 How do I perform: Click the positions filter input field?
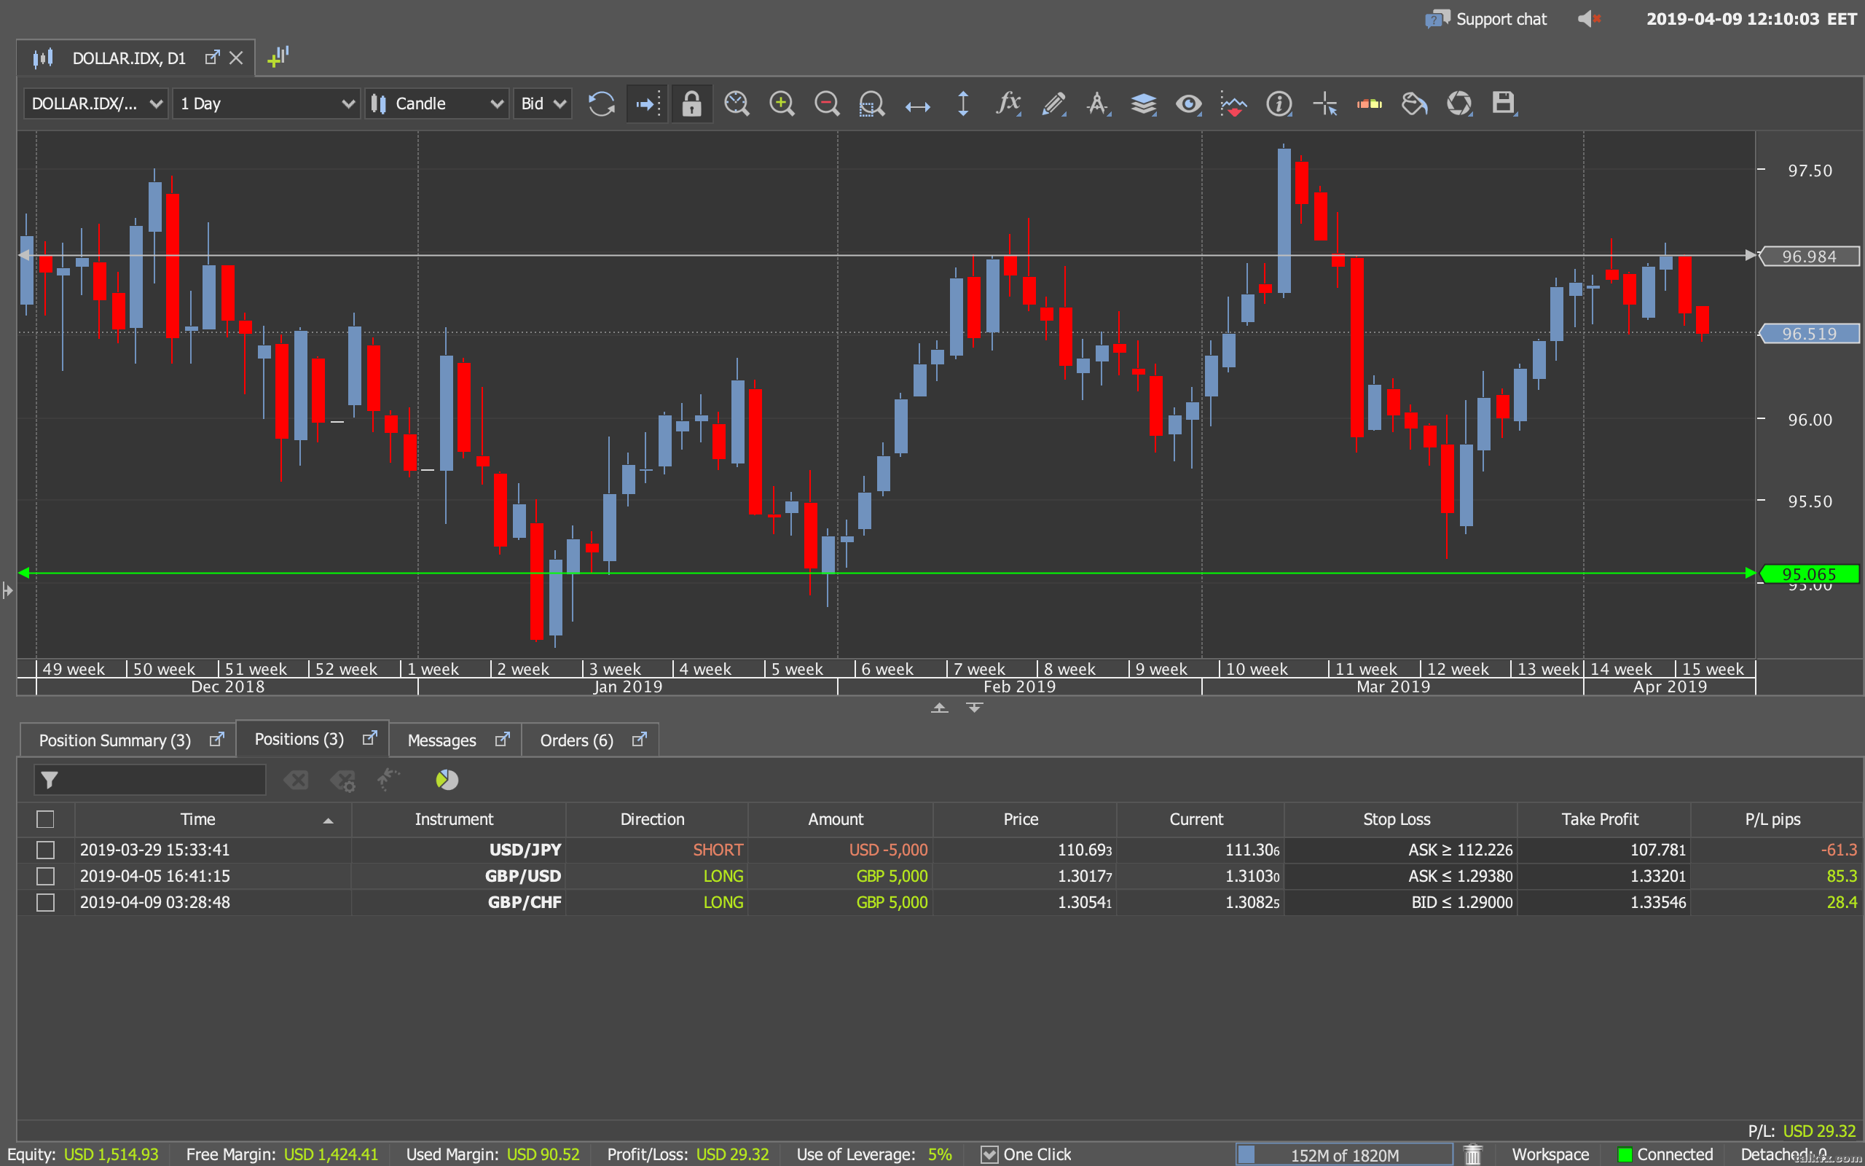coord(149,780)
